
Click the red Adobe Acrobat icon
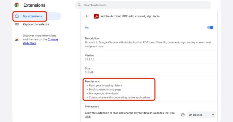(96, 16)
